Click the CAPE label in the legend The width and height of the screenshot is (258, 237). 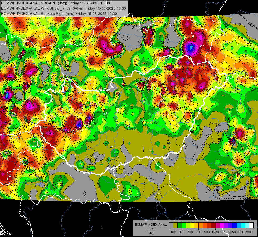point(150,229)
